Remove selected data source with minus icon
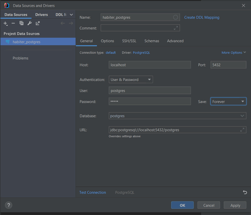251x215 pixels. (13, 23)
